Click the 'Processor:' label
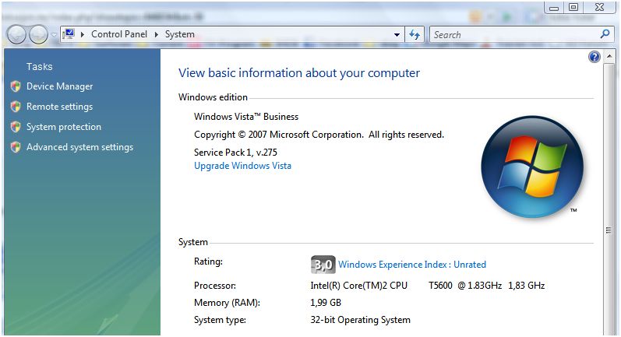The height and width of the screenshot is (337, 621). click(214, 286)
